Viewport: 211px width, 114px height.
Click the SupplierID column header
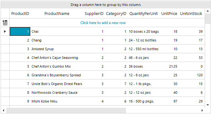[x=94, y=13]
